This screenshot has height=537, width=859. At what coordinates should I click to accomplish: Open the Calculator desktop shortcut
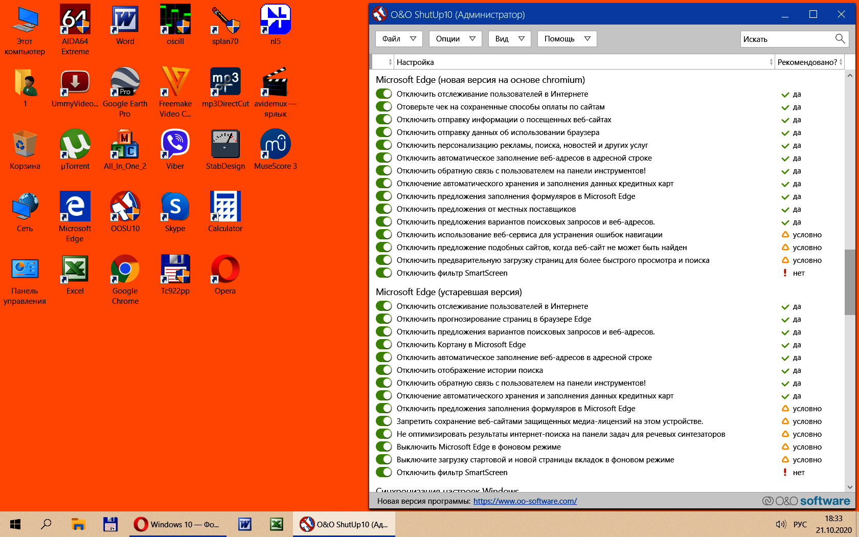tap(225, 212)
